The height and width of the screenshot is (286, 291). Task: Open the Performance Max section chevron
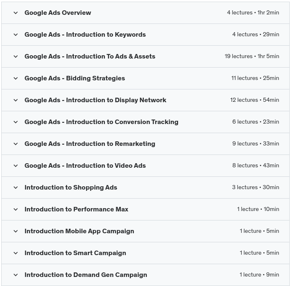pos(16,209)
